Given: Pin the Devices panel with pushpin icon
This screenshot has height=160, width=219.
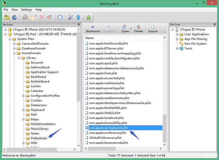Looking at the screenshot, I should coord(216,24).
